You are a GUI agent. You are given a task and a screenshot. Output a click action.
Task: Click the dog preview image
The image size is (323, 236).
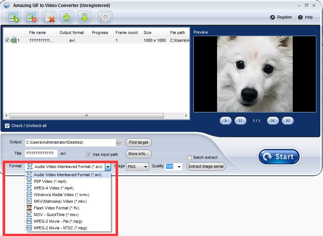coord(255,74)
